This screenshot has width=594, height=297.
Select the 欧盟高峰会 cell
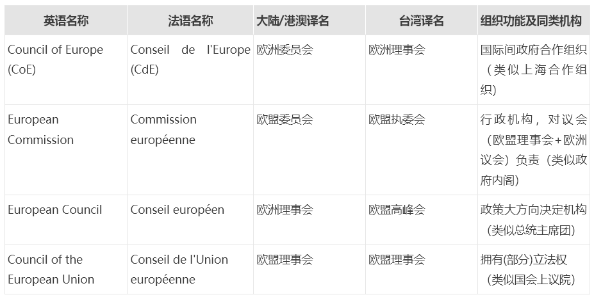[x=397, y=210]
